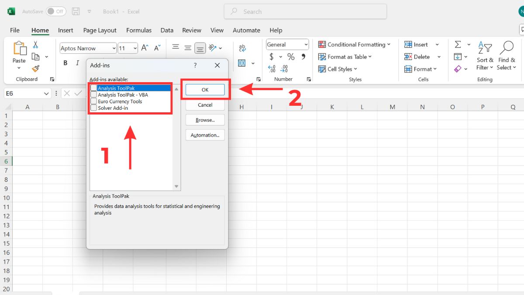
Task: Click the Insert cells button
Action: (417, 45)
